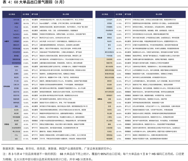188x161 pixels.
Task: Click the "维生素" product cell
Action: coord(16,114)
